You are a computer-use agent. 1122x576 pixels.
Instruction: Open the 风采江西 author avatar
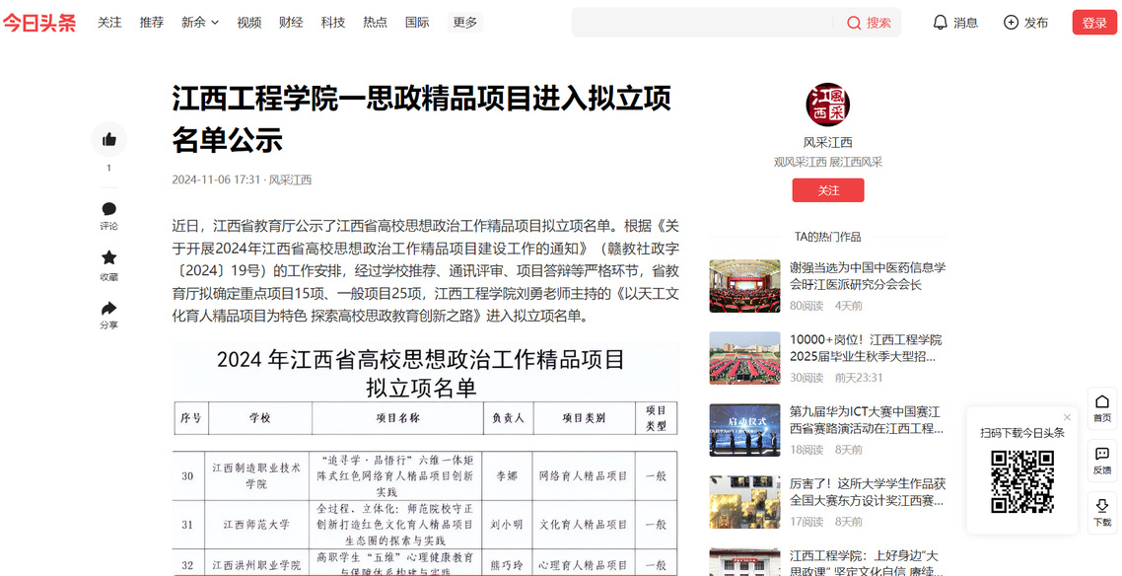point(827,106)
